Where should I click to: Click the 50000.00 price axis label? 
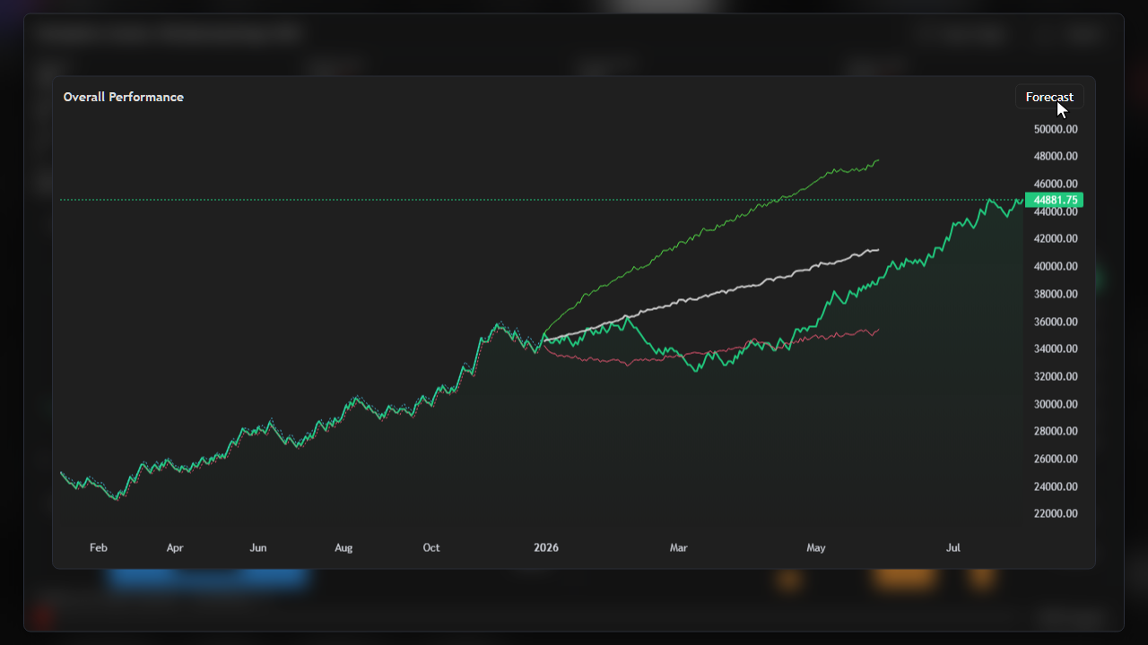pyautogui.click(x=1056, y=129)
